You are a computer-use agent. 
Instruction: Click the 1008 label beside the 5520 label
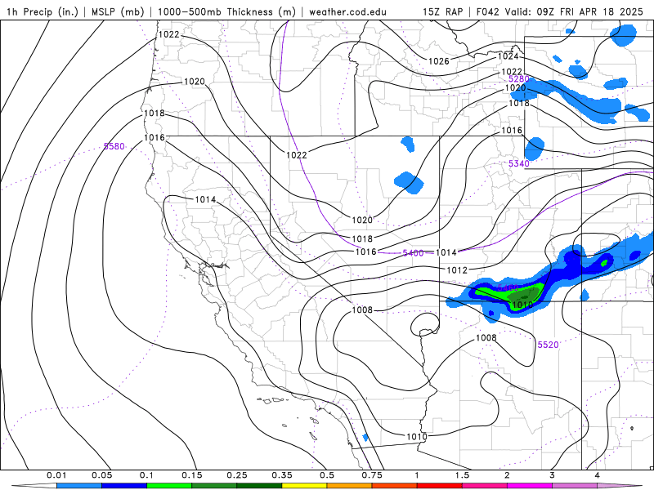click(x=486, y=337)
